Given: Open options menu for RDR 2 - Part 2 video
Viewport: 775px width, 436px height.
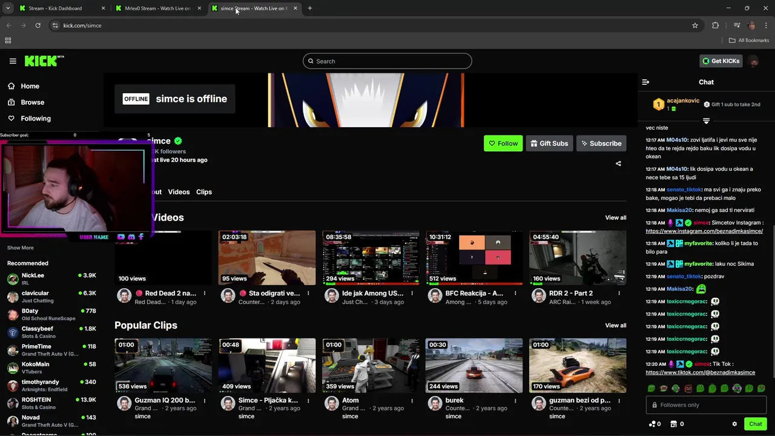Looking at the screenshot, I should [619, 293].
